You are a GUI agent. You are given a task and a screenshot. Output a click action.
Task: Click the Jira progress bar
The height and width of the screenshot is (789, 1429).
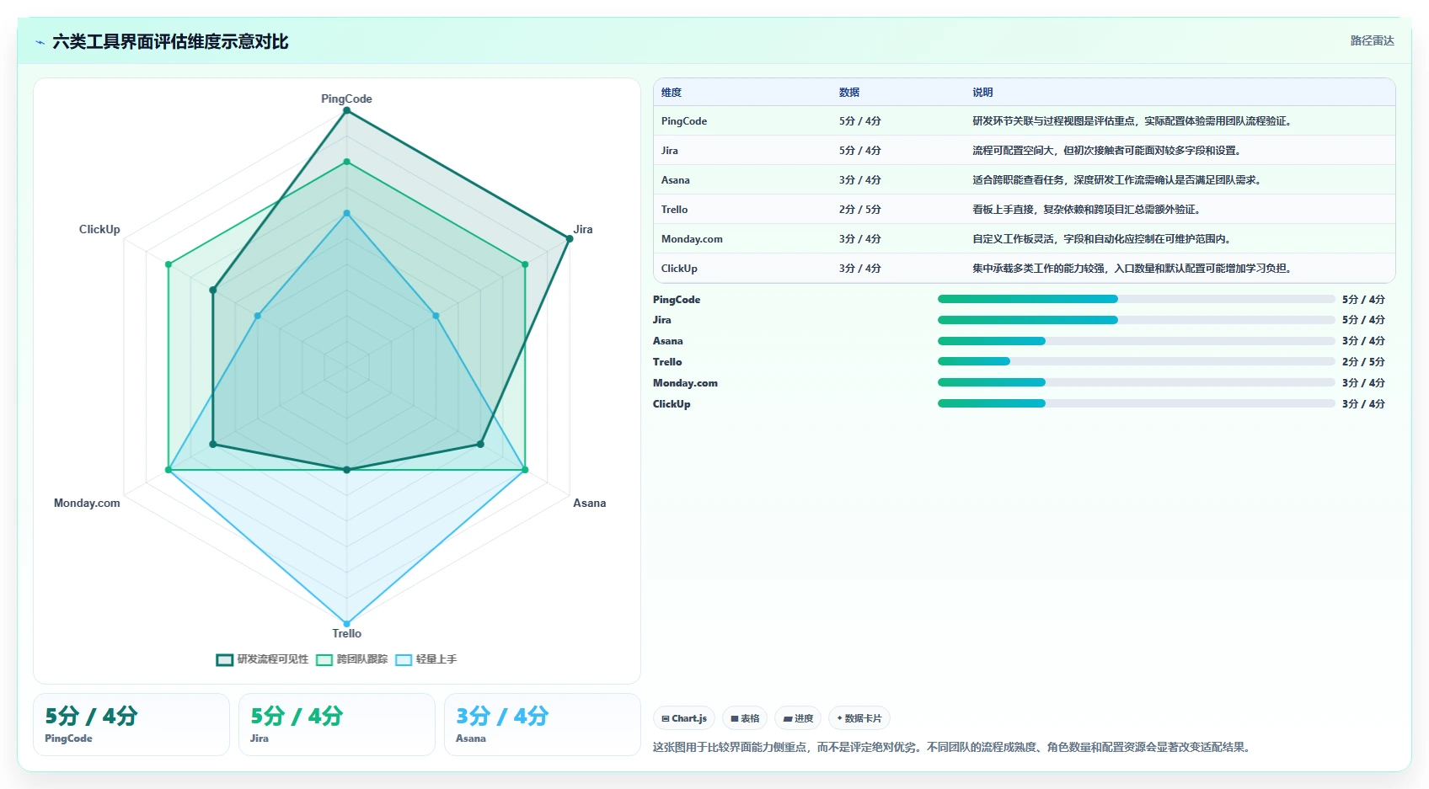click(1136, 320)
